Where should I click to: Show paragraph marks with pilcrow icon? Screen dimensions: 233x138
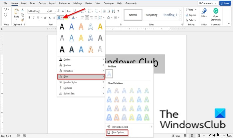[118, 11]
